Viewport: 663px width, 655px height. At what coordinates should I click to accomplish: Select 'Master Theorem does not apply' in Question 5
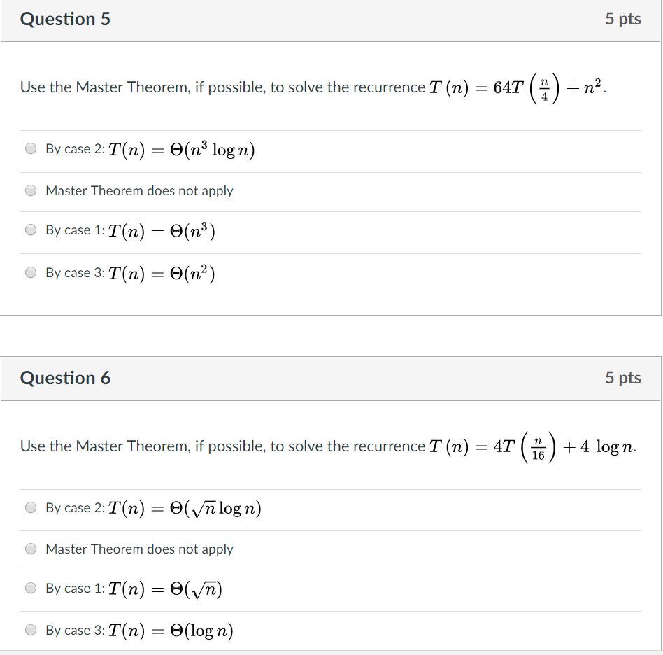31,190
